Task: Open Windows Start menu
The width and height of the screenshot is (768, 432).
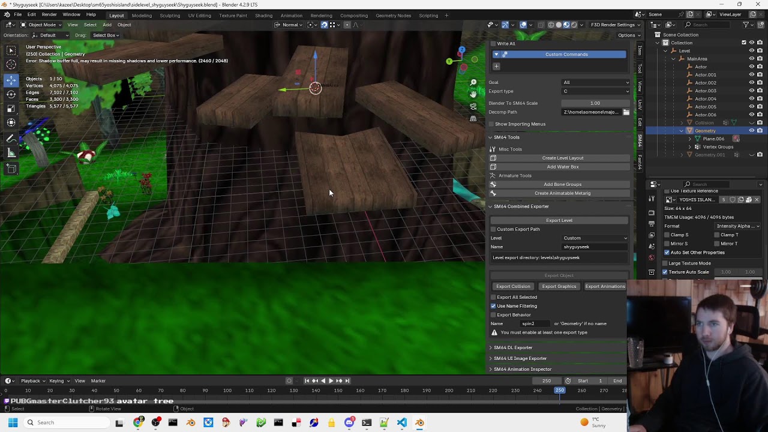Action: 13,423
